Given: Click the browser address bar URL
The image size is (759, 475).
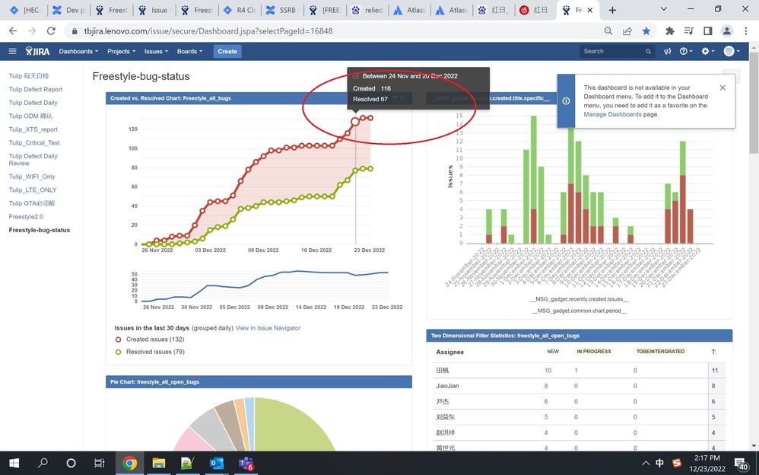Looking at the screenshot, I should point(208,31).
